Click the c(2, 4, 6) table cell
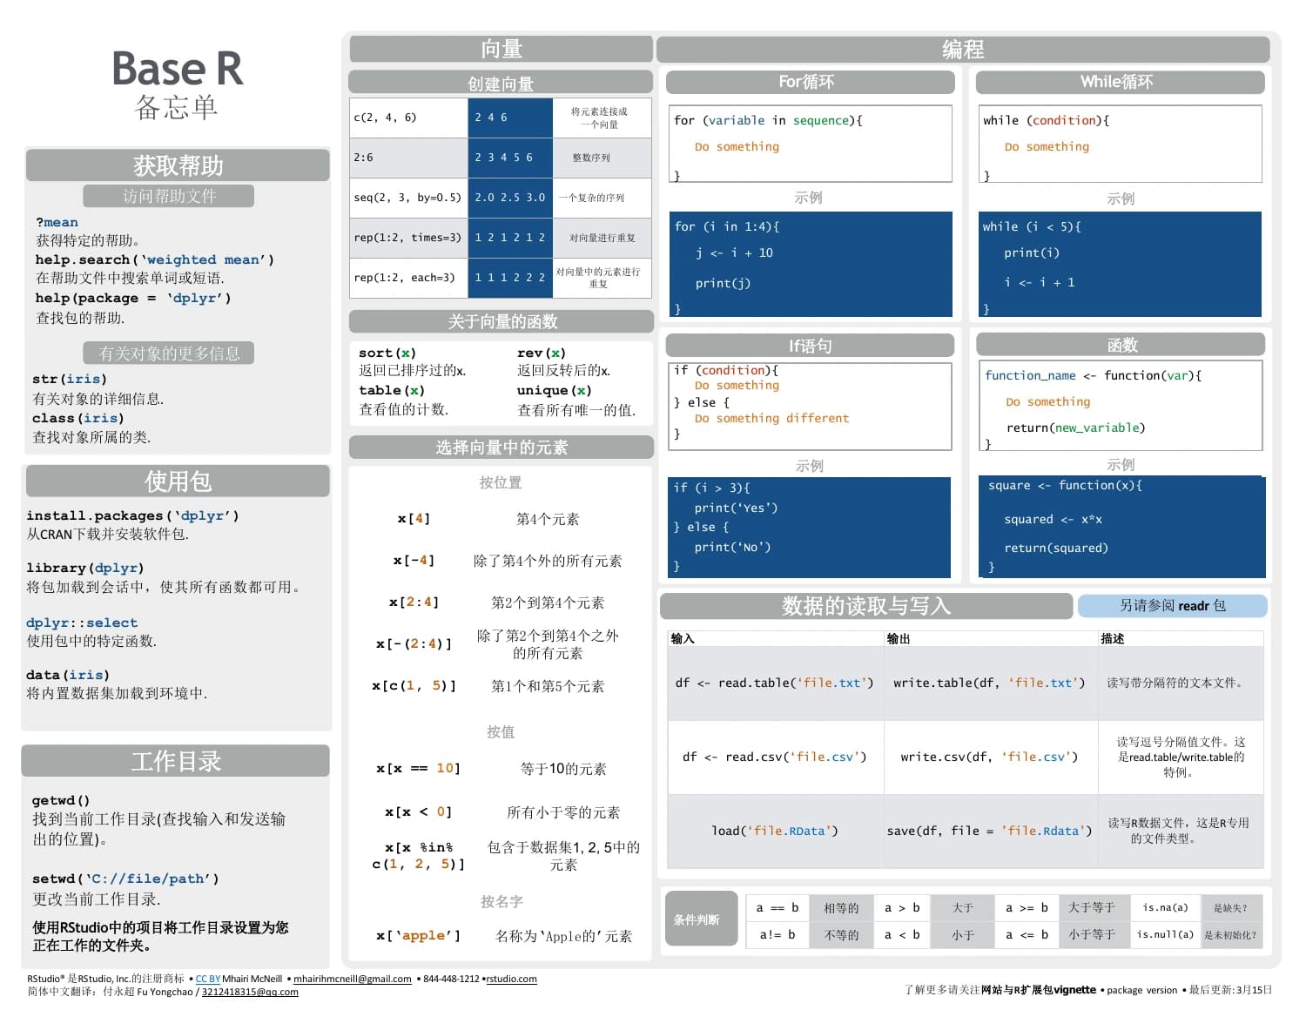This screenshot has width=1306, height=1010. (408, 118)
